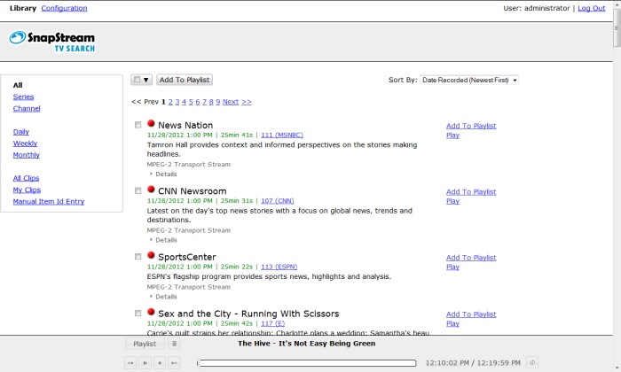This screenshot has width=621, height=372.
Task: Open All Clips in sidebar
Action: click(26, 178)
